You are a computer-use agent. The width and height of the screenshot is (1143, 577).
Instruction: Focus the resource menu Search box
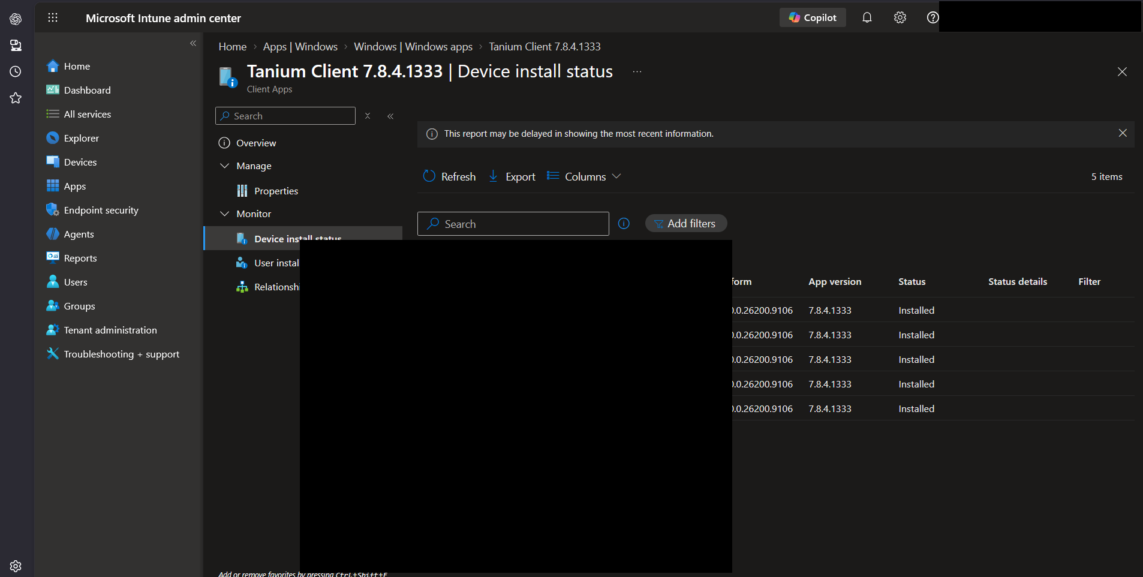[x=285, y=116]
